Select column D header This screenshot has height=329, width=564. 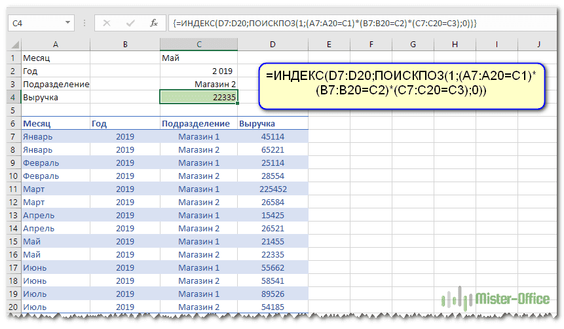coord(273,45)
